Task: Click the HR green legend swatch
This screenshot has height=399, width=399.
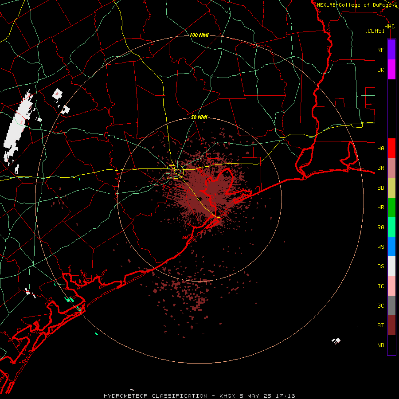Action: tap(391, 207)
